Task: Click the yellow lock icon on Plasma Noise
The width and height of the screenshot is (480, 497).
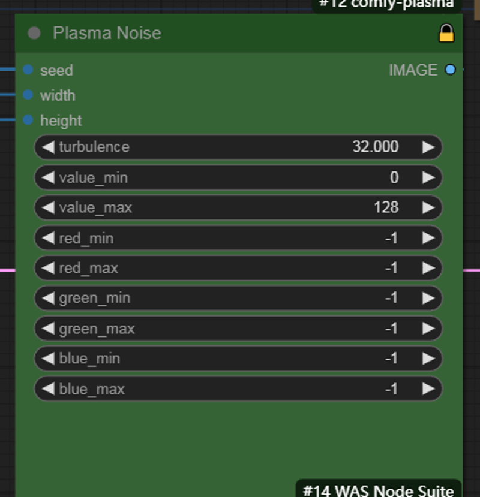Action: 446,33
